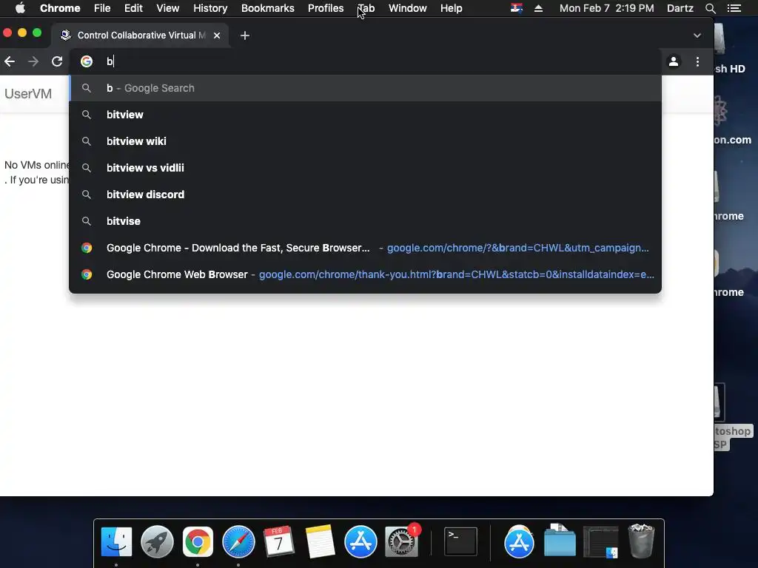Viewport: 758px width, 568px height.
Task: Pick the 'bitview' suggestion
Action: (x=366, y=115)
